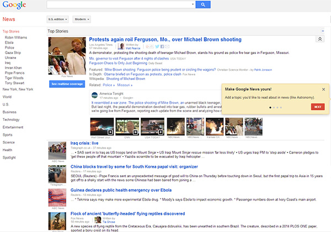Select Entertainment section in sidebar
This screenshot has height=232, width=331.
tap(13, 126)
